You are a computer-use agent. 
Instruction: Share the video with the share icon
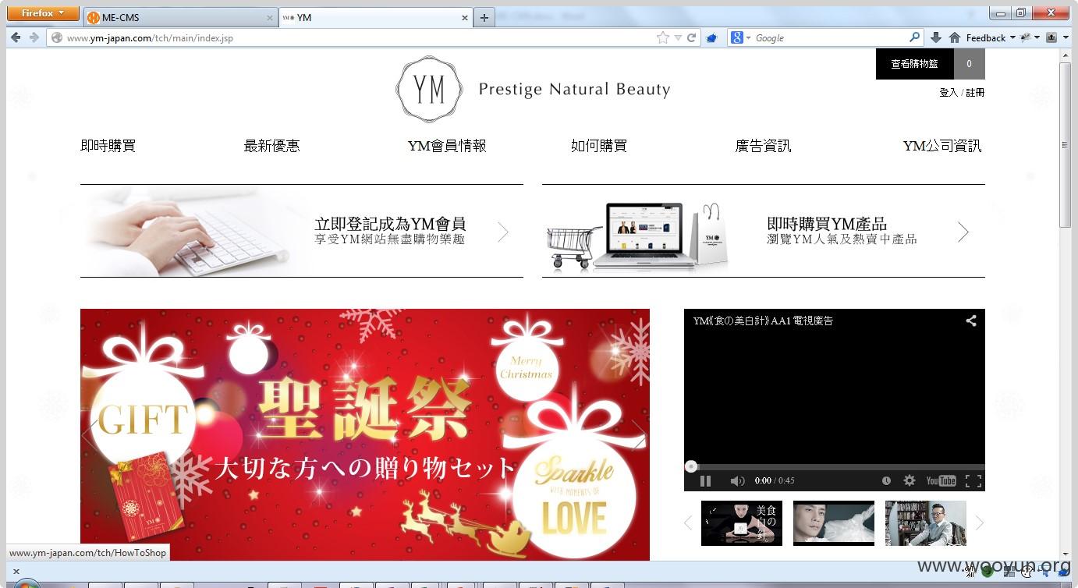(x=971, y=321)
